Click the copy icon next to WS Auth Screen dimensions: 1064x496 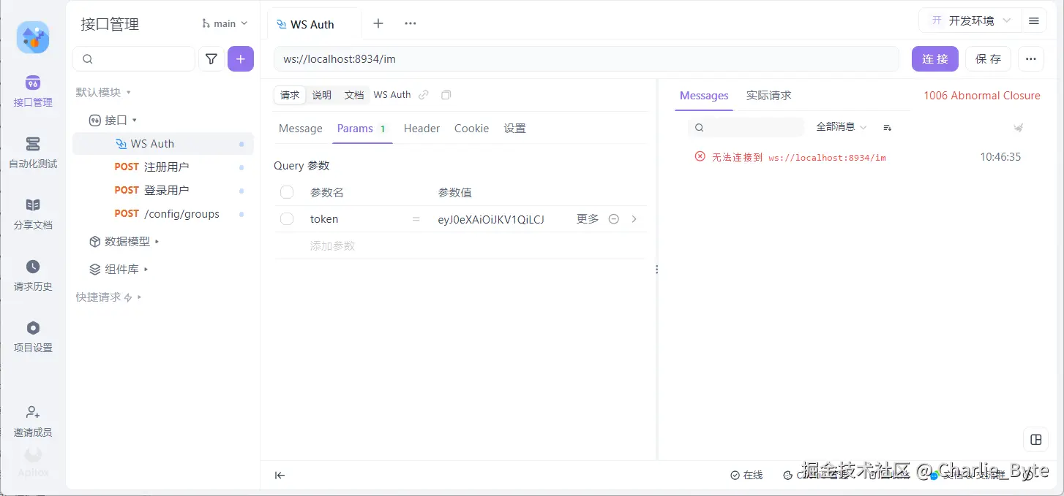(x=446, y=95)
